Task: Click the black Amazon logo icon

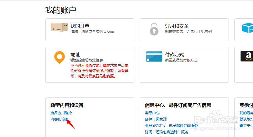Action: [247, 56]
